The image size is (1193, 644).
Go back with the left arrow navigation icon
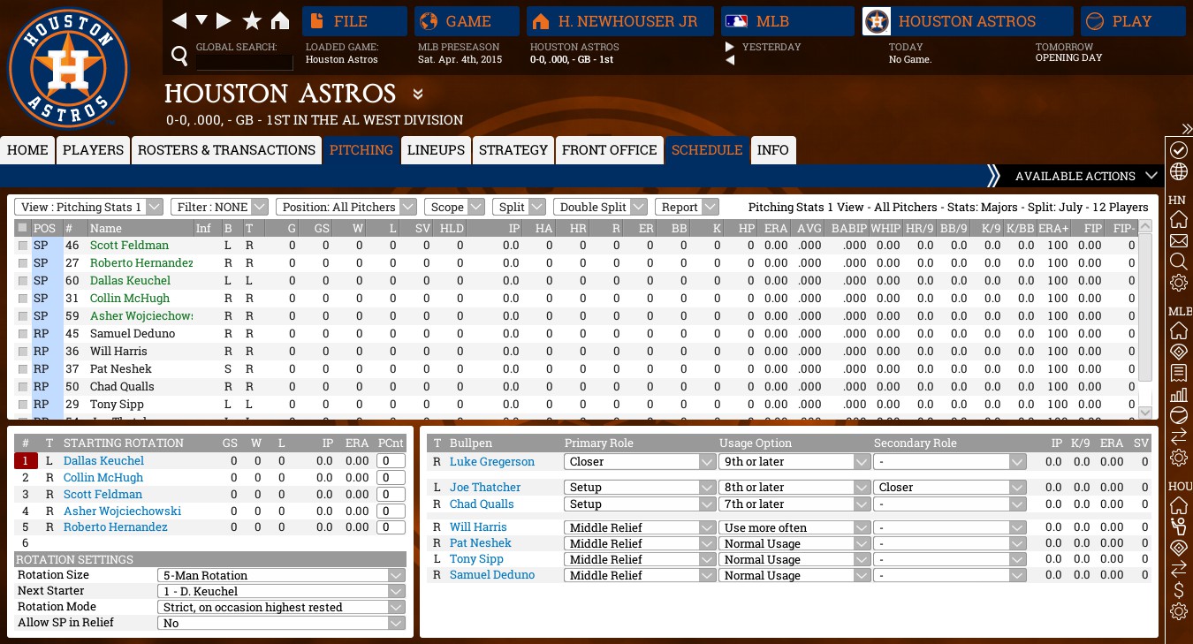tap(179, 20)
